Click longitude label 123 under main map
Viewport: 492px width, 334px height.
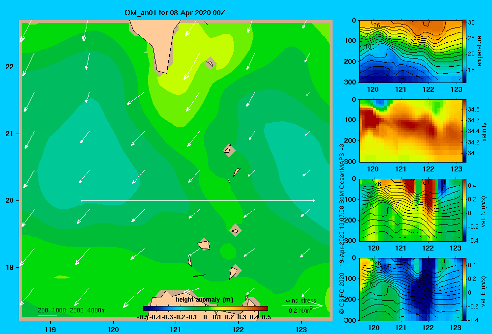(x=301, y=329)
